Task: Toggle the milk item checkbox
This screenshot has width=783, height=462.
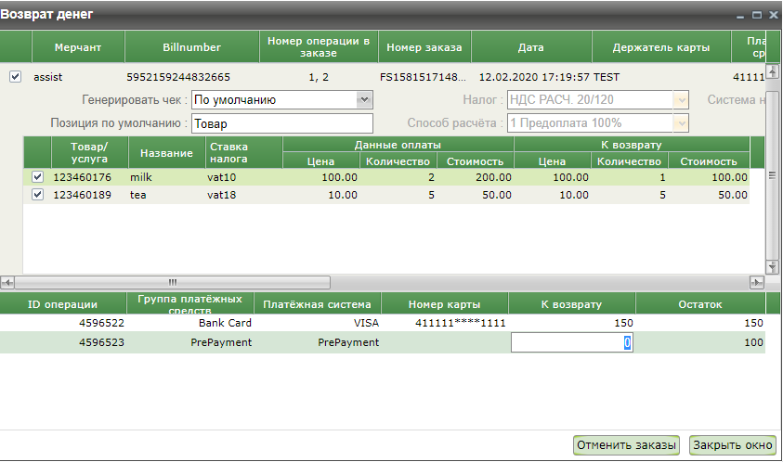Action: pyautogui.click(x=37, y=177)
